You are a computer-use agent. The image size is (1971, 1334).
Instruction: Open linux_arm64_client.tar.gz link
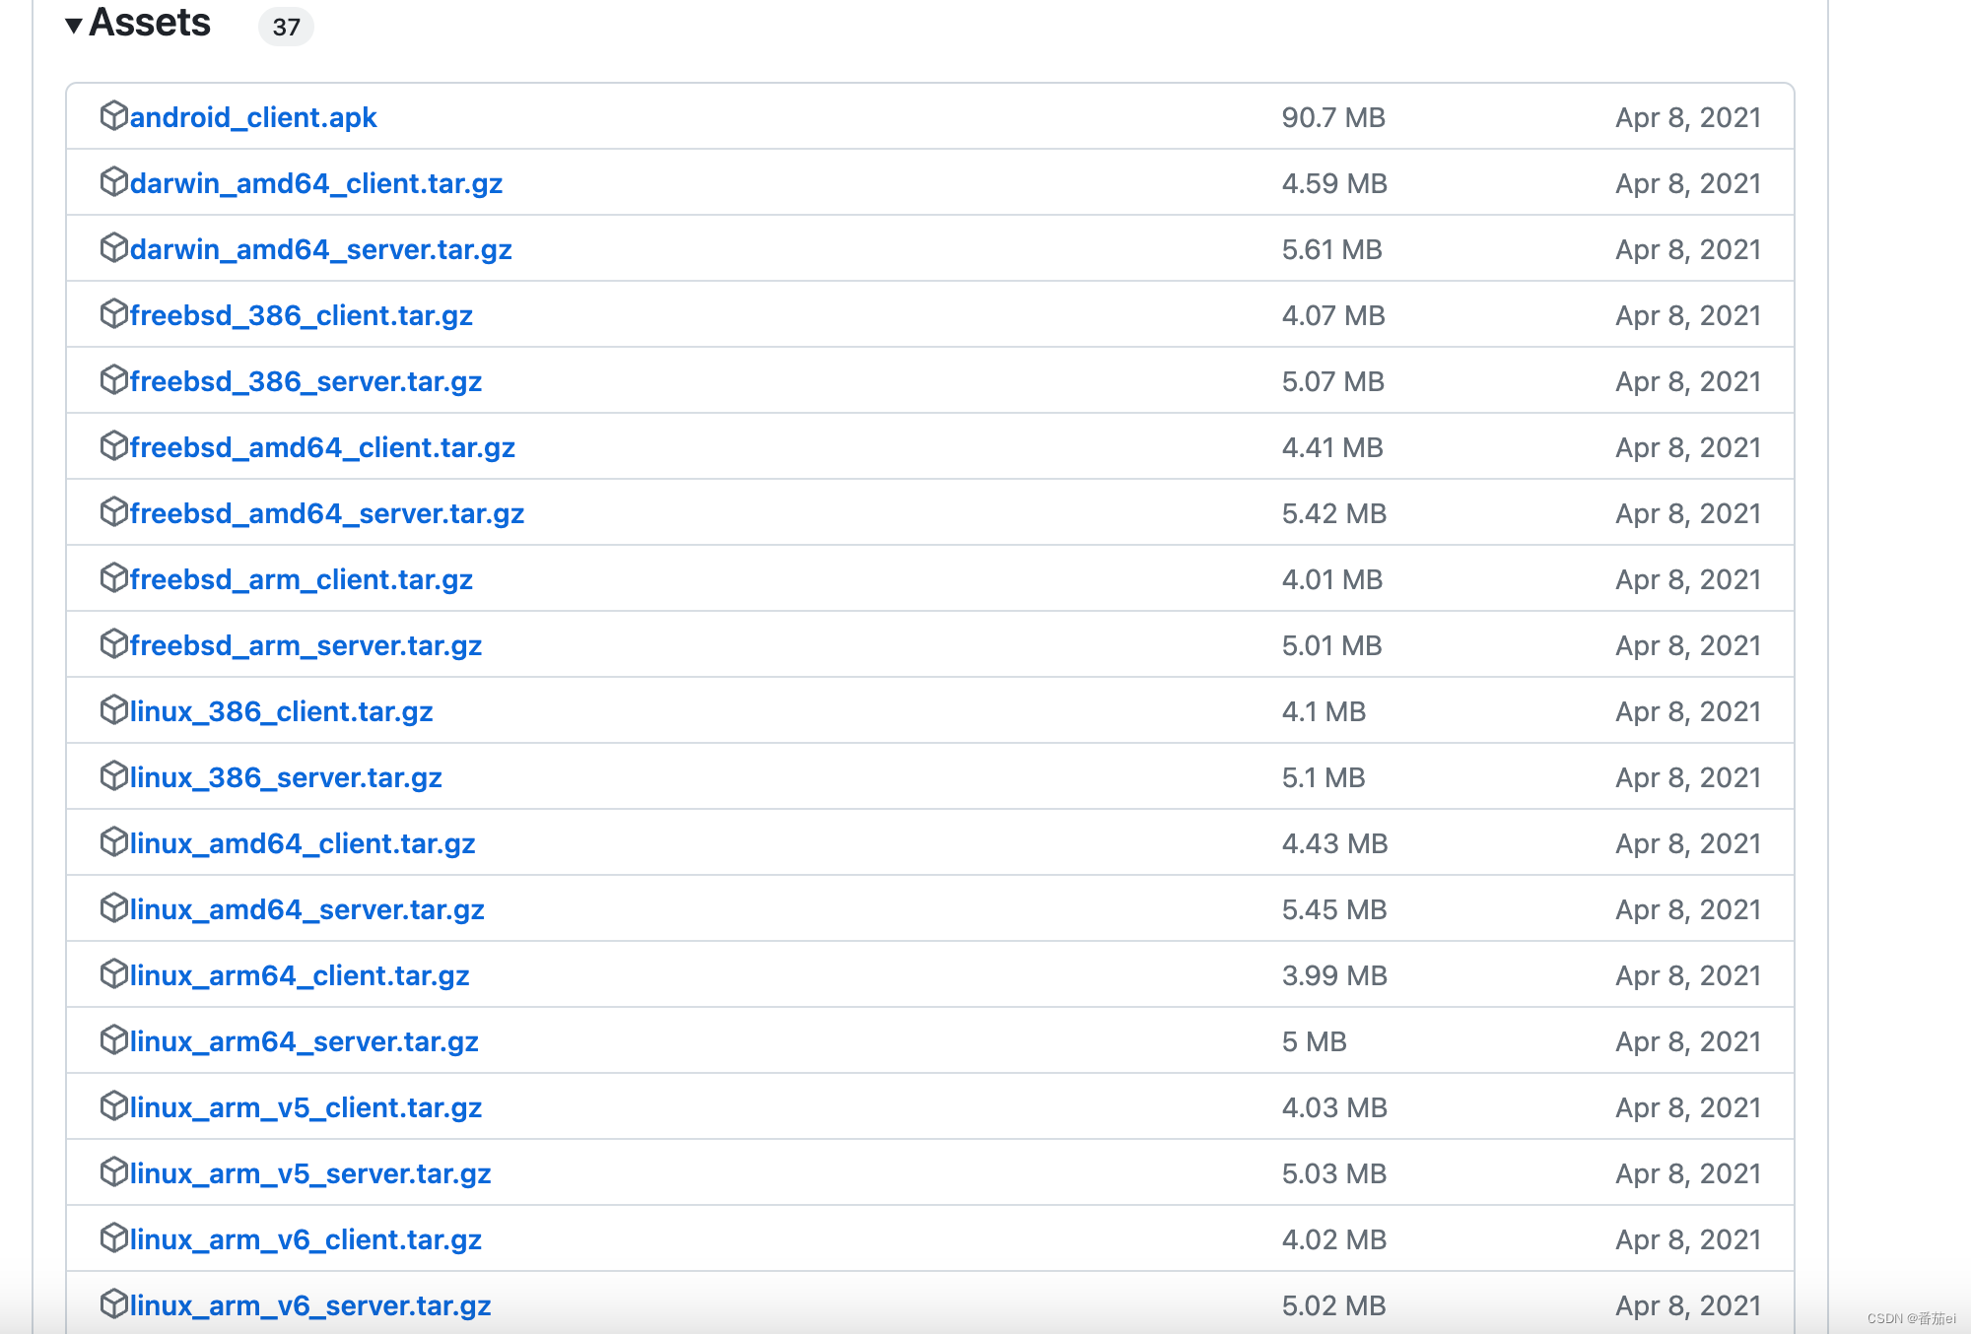coord(300,975)
